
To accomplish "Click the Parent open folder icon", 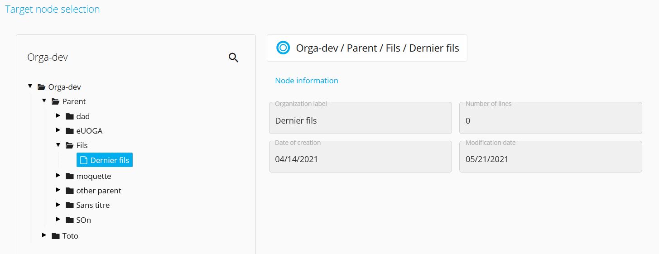I will click(x=55, y=101).
